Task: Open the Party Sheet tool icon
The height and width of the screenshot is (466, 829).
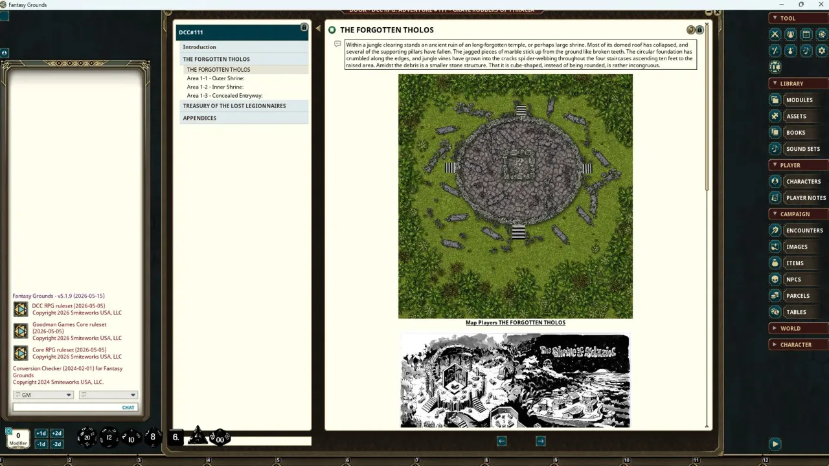Action: tap(791, 34)
